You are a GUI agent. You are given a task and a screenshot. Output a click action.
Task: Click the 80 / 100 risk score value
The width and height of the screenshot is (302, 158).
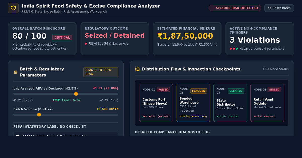(29, 36)
